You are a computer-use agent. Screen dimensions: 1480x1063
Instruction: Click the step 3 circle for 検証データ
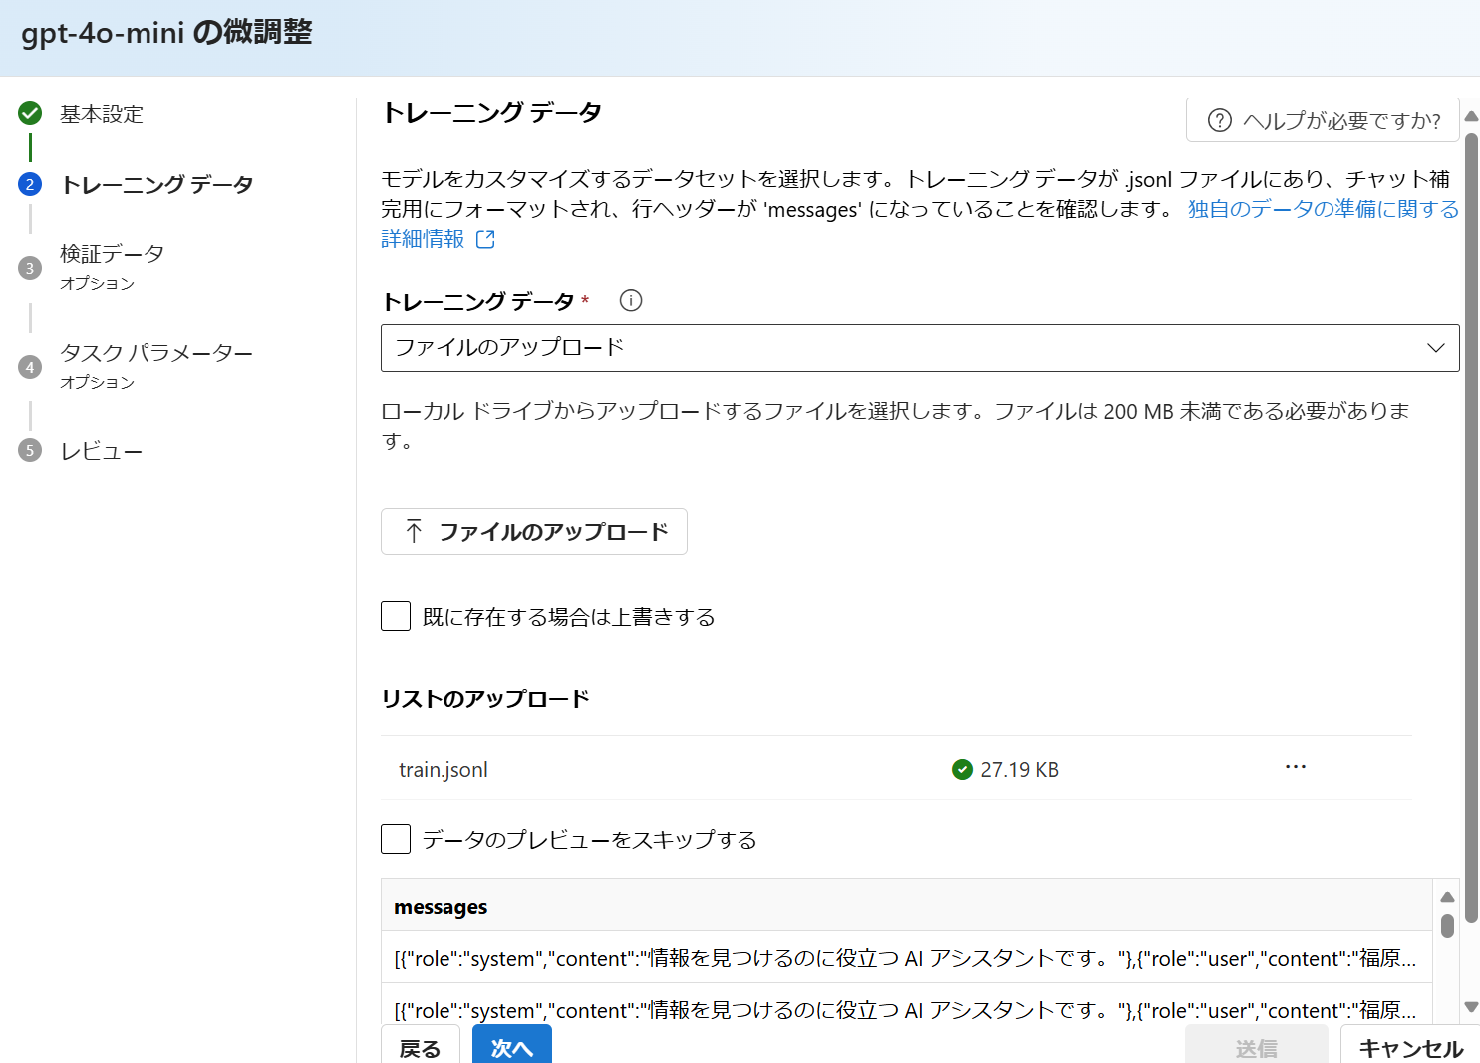click(30, 268)
